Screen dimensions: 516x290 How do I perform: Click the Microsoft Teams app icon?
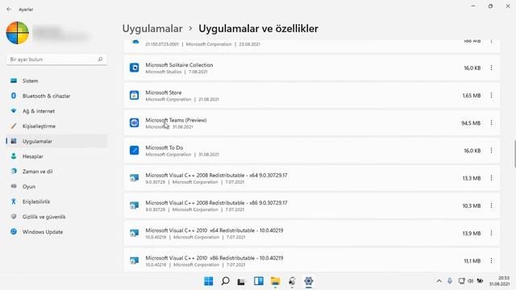[135, 123]
